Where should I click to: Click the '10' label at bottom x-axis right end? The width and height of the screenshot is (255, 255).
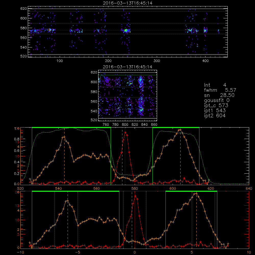pos(249,252)
